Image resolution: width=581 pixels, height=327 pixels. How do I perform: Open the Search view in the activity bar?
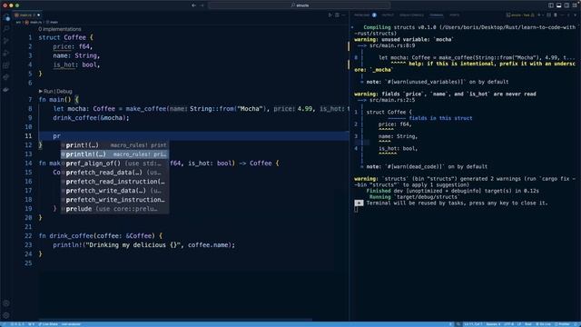point(6,29)
